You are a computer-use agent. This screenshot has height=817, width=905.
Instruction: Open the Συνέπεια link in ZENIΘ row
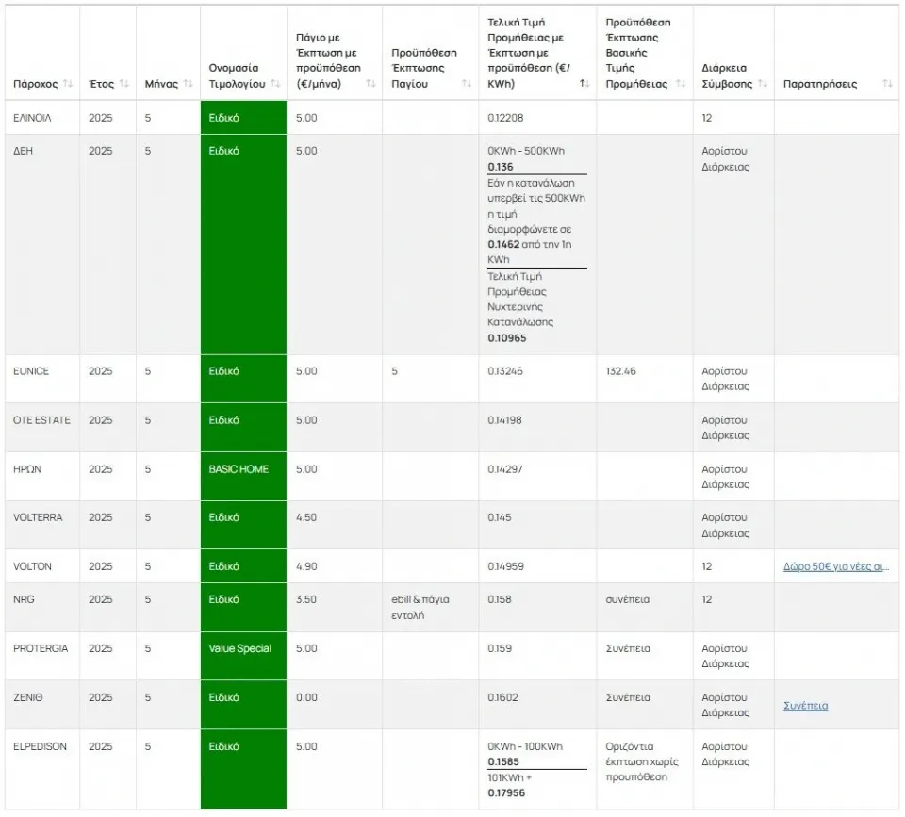pyautogui.click(x=805, y=705)
